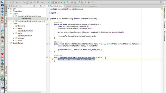Open the Favorites tool window
Viewport: 166px width, 93px height.
[6, 71]
